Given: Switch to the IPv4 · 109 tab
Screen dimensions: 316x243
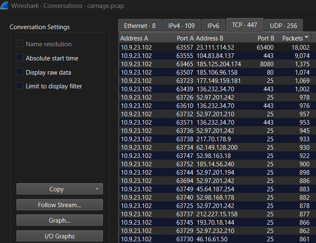Looking at the screenshot, I should coord(182,25).
